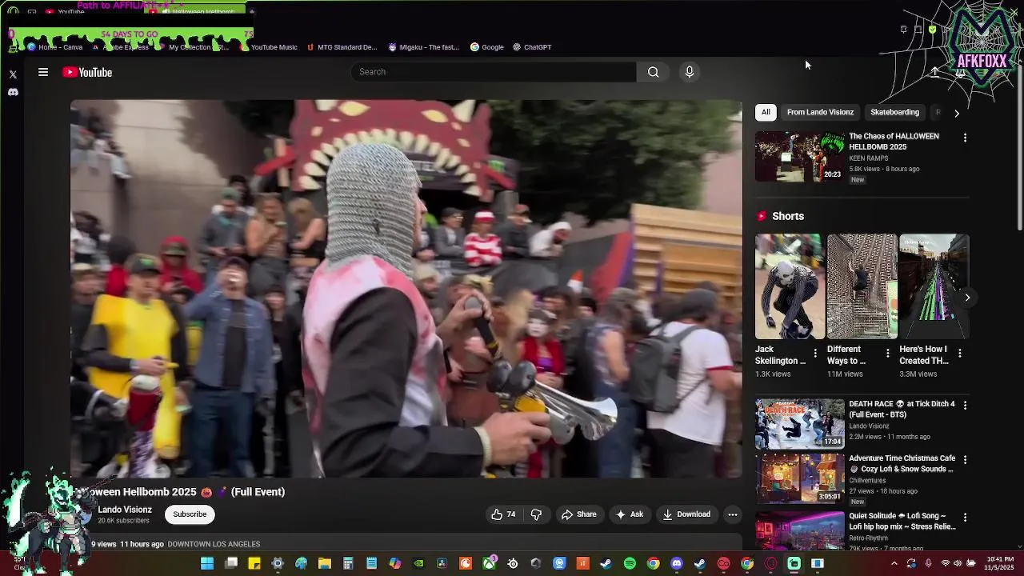Screen dimensions: 1024x576
Task: Open the YouTube guide hamburger menu
Action: (x=43, y=72)
